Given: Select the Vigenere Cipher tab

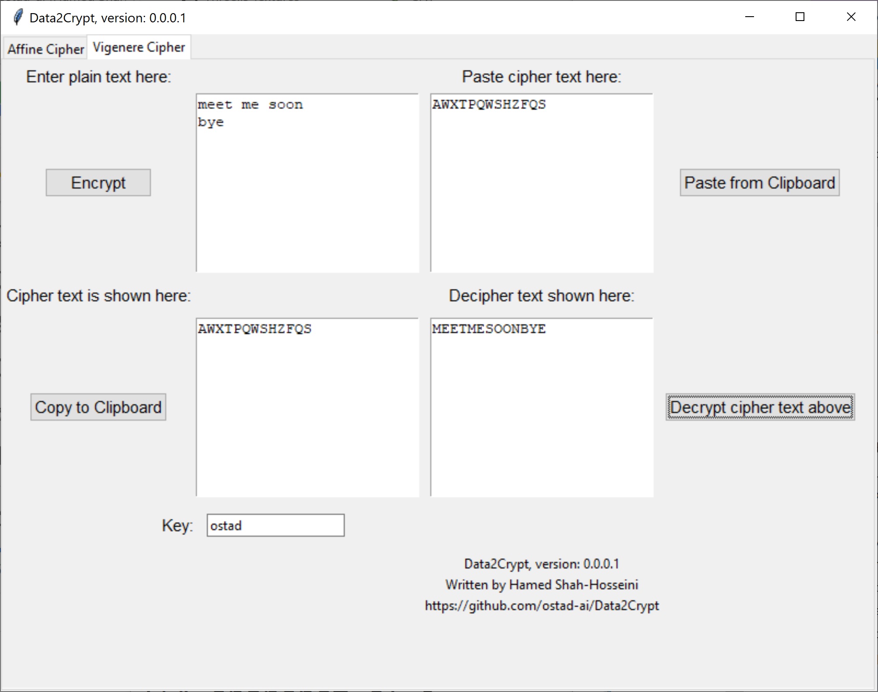Looking at the screenshot, I should (x=139, y=47).
